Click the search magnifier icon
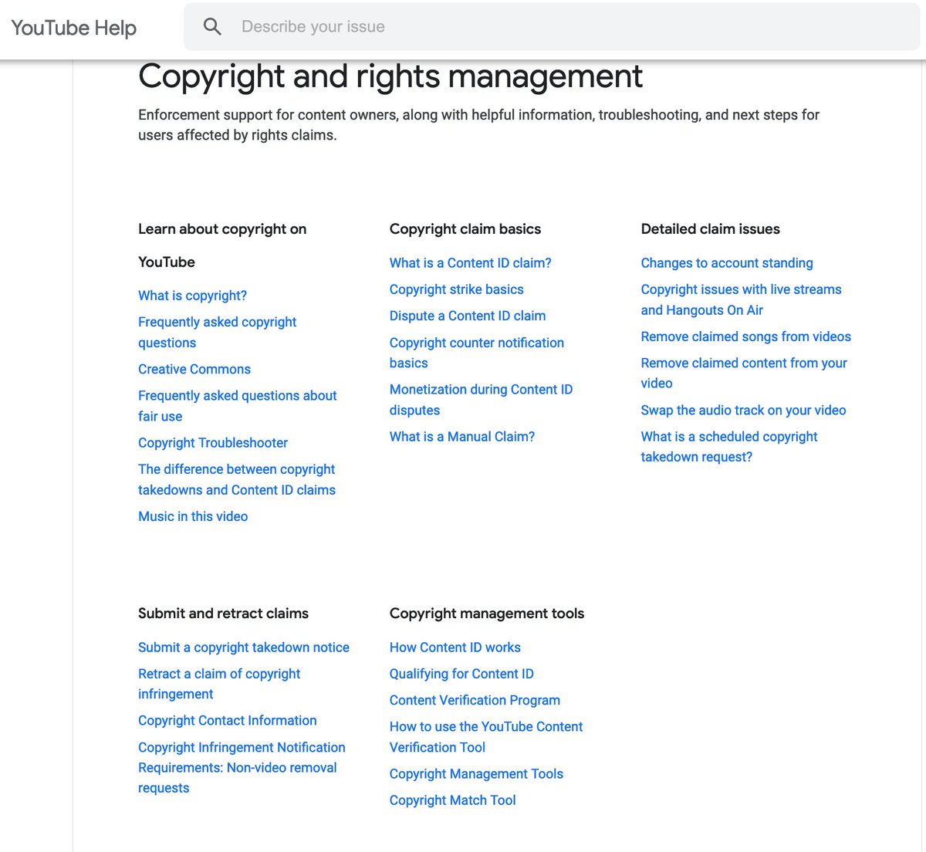Screen dimensions: 926x852 pyautogui.click(x=212, y=27)
